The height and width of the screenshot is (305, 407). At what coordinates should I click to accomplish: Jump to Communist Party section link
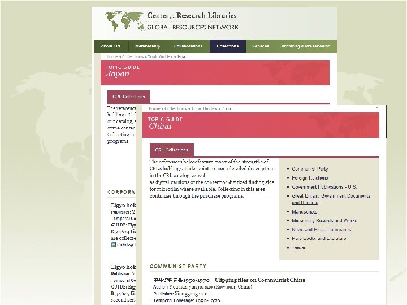tap(310, 169)
